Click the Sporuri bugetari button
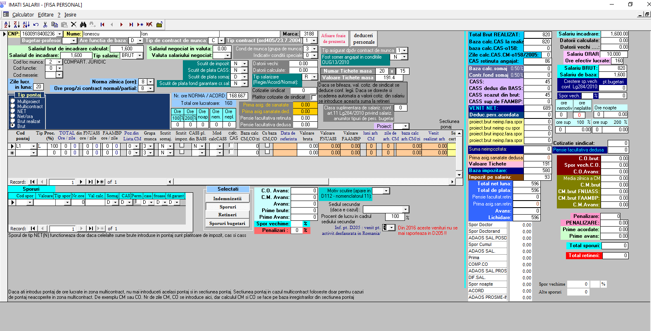Viewport: 651px width, 331px height. pos(227,223)
